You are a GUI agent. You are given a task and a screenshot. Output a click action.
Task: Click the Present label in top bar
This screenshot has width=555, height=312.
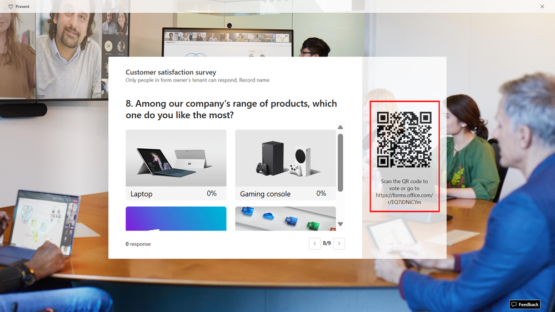point(22,6)
